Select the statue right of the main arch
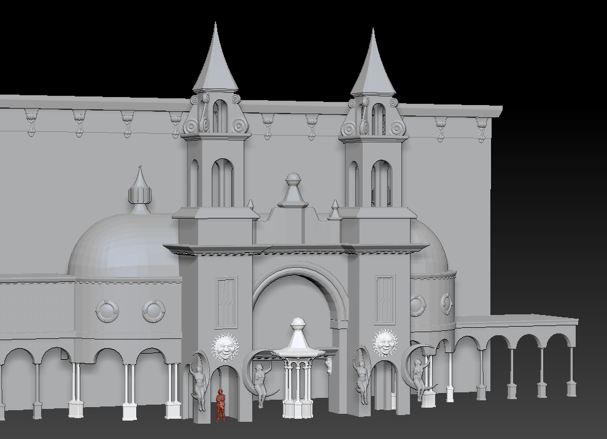 (361, 375)
